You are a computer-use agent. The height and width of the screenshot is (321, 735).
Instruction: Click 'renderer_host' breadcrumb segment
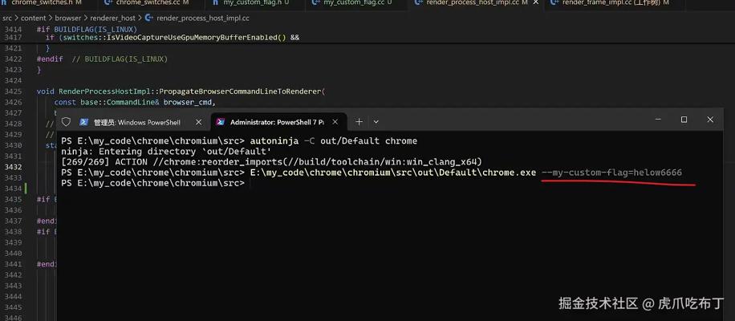[112, 18]
